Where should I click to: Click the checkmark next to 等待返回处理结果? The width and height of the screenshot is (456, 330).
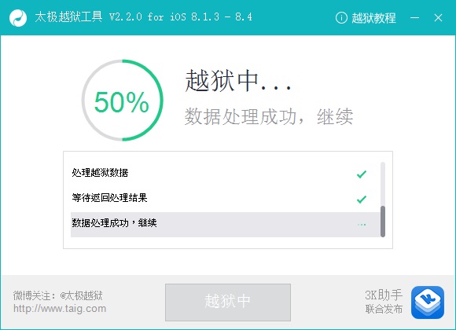click(362, 199)
